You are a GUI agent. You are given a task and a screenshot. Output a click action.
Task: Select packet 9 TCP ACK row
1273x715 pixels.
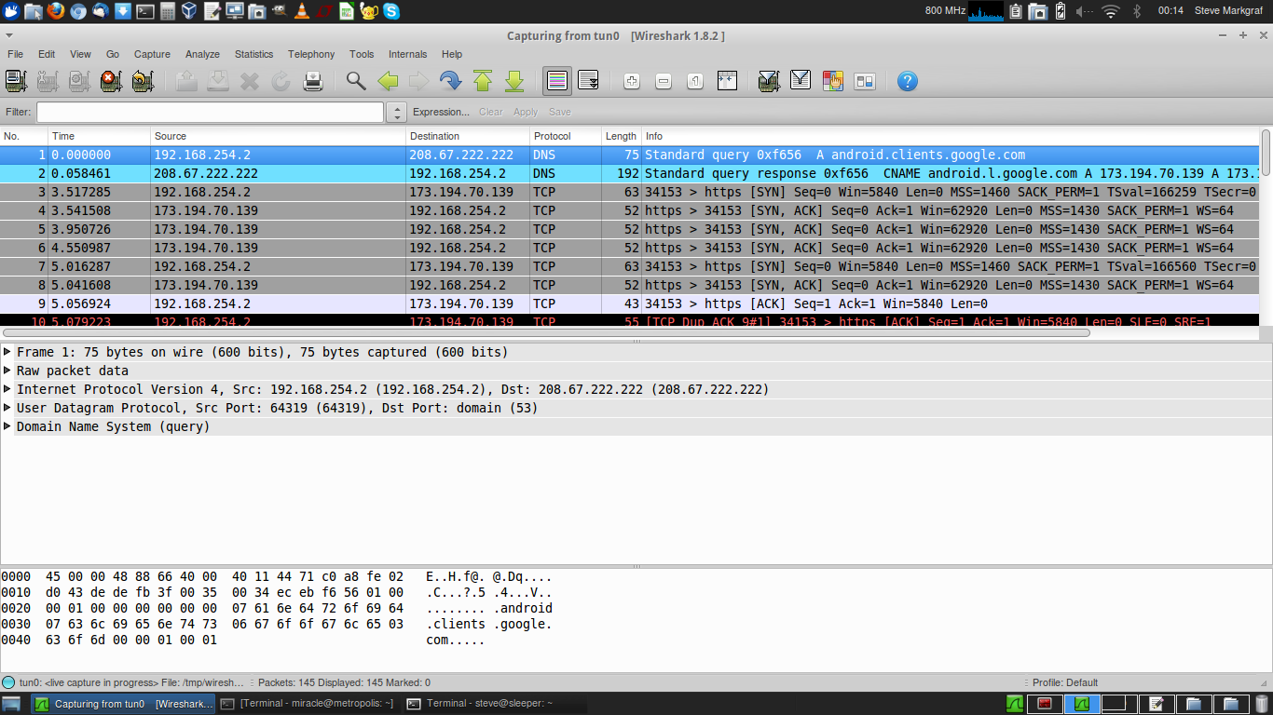[x=630, y=304]
